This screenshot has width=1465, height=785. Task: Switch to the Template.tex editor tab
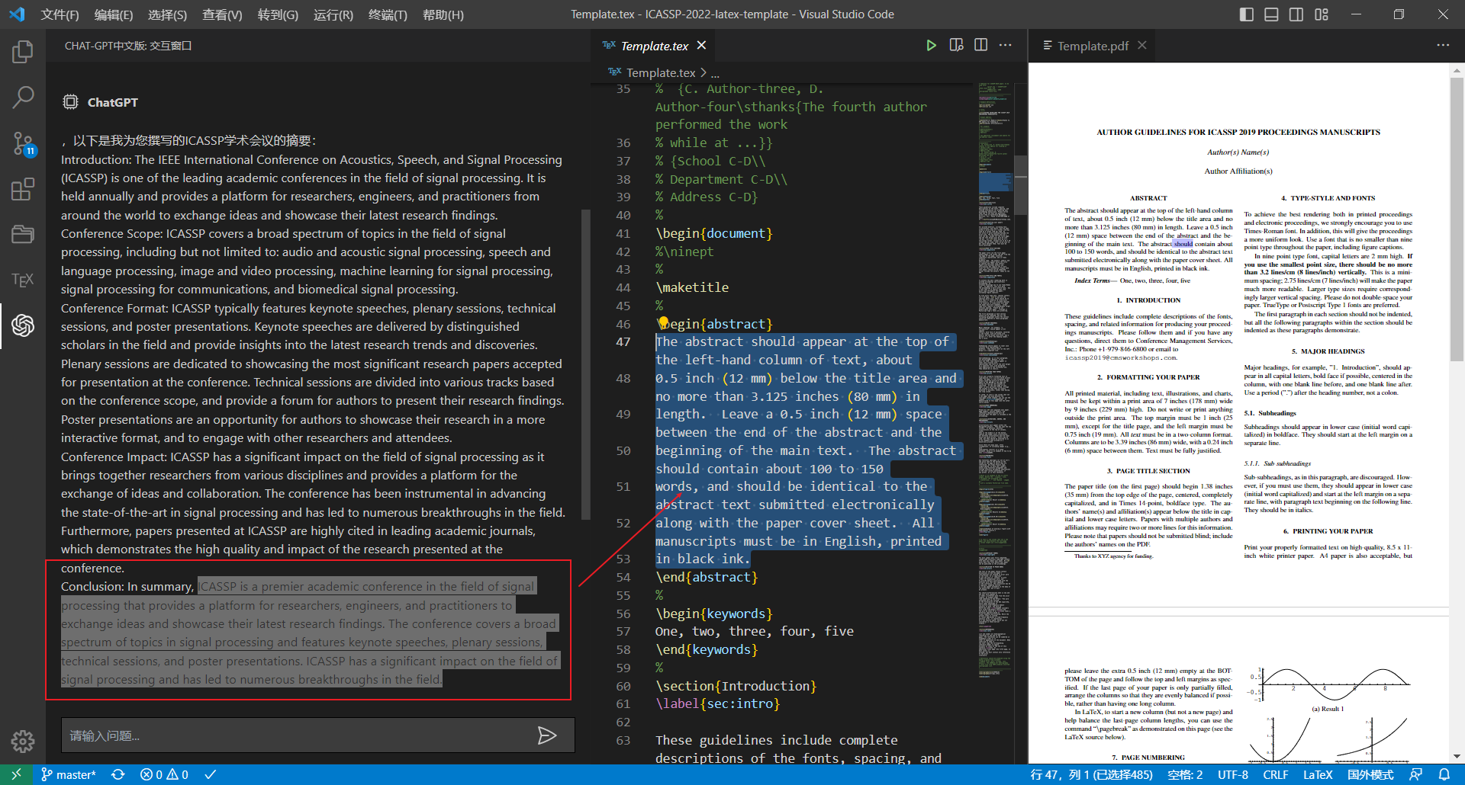pos(654,46)
